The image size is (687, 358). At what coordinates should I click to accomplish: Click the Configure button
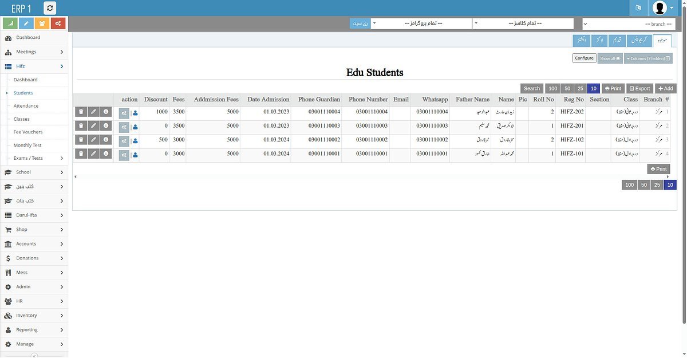(584, 58)
